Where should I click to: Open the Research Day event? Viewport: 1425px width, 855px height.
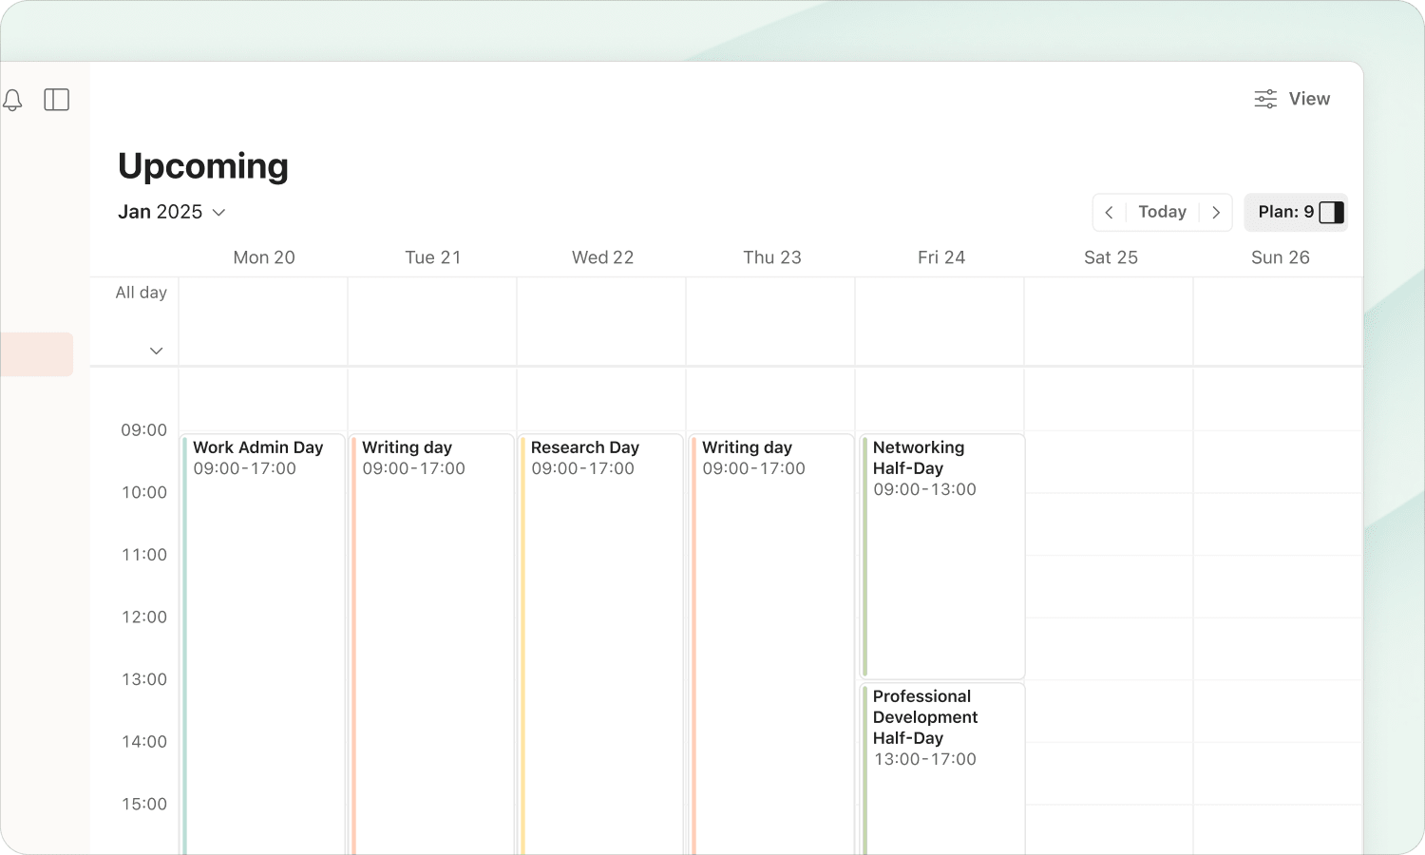tap(601, 644)
